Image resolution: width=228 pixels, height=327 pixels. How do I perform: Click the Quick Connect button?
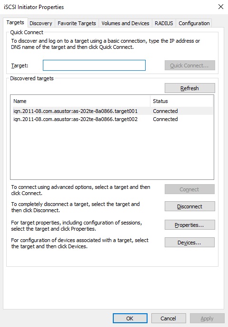[x=190, y=65]
